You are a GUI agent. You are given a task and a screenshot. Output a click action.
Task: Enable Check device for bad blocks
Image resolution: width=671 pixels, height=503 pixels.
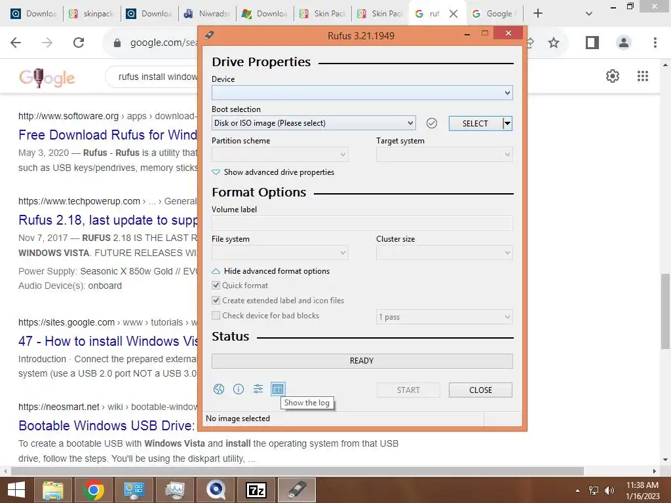point(216,315)
